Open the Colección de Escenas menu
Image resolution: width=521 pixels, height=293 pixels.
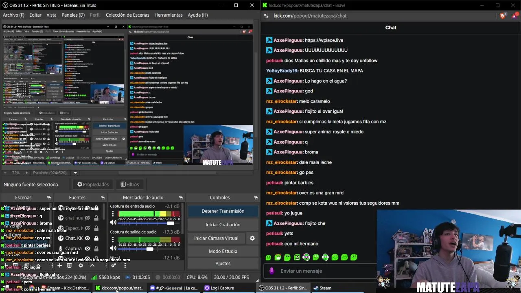coord(127,15)
